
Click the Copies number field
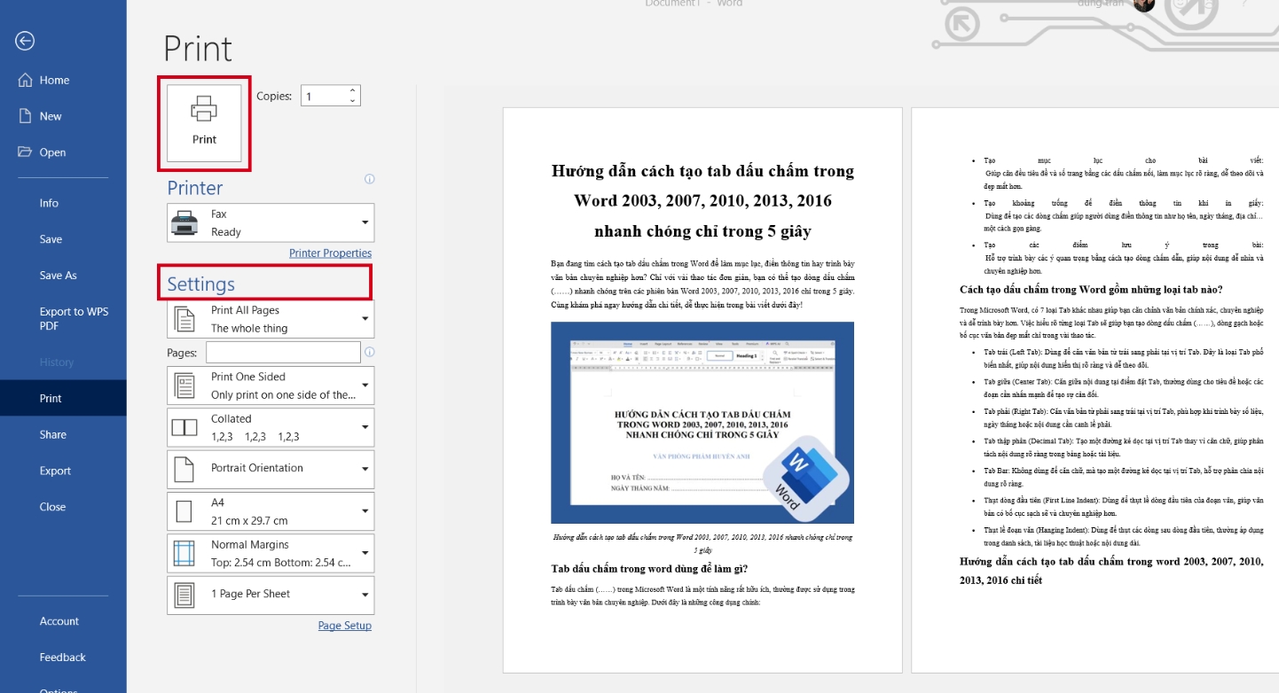pyautogui.click(x=324, y=96)
